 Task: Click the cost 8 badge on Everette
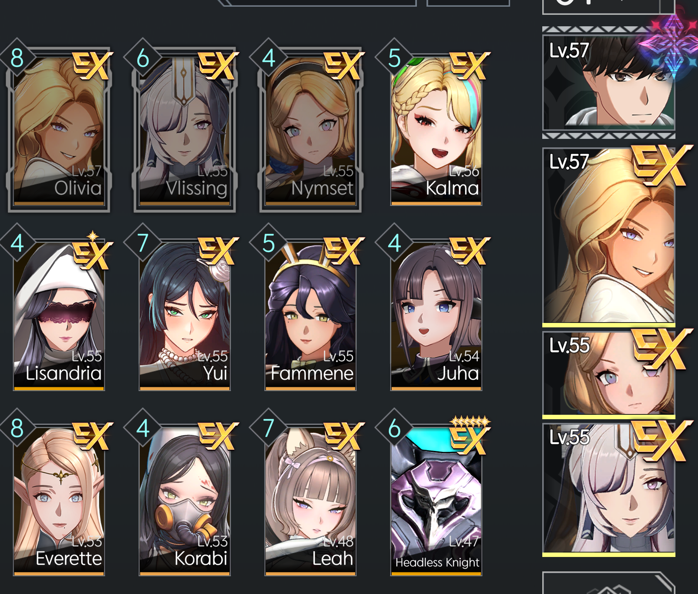click(17, 428)
